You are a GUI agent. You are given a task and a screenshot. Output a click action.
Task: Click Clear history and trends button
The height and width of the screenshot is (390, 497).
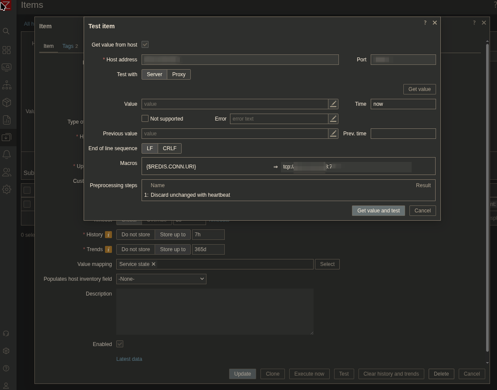pos(391,374)
